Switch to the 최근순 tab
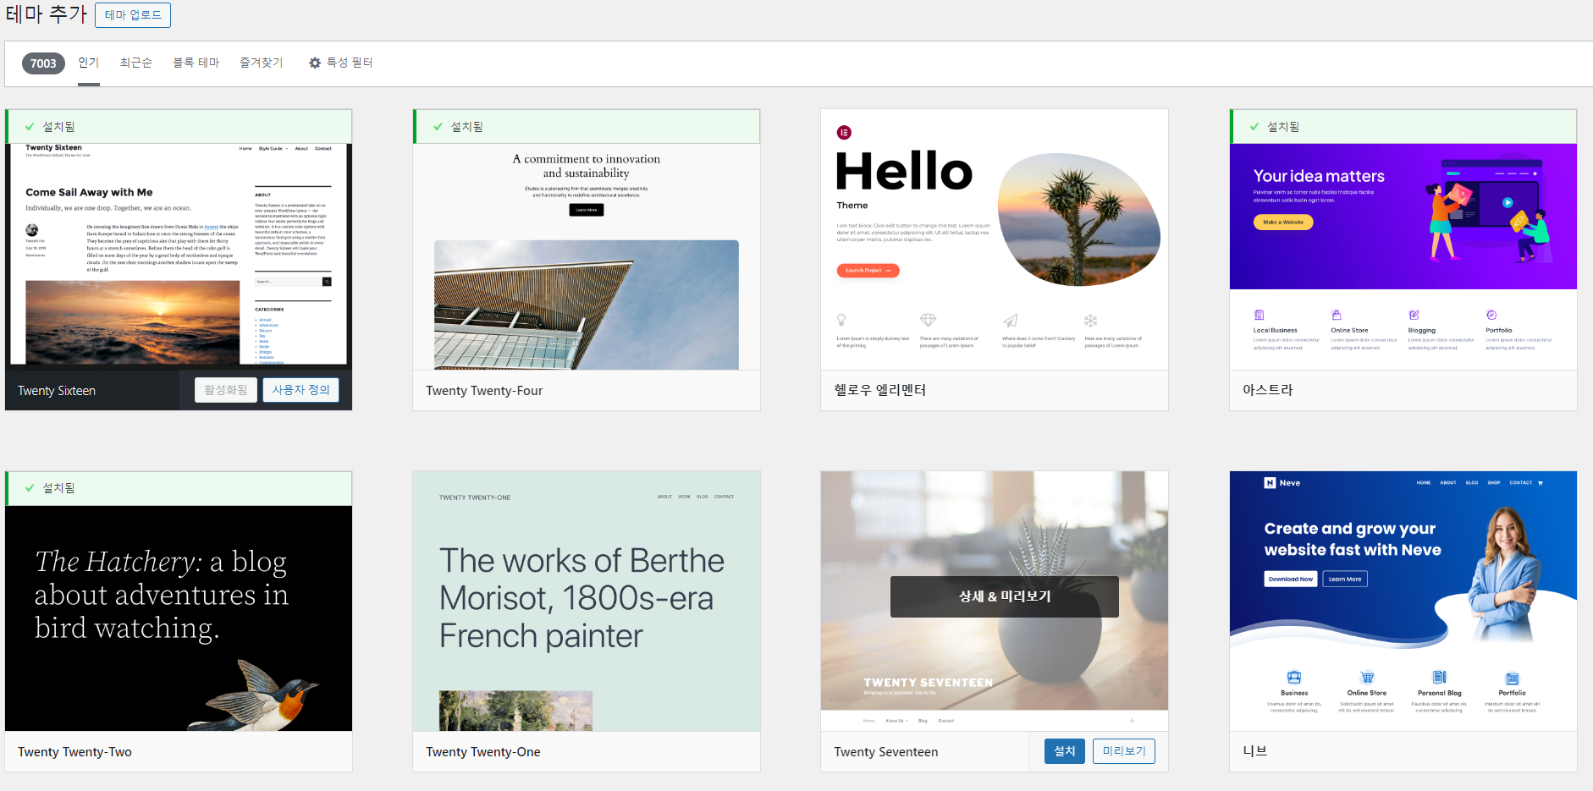This screenshot has height=791, width=1593. pyautogui.click(x=136, y=63)
